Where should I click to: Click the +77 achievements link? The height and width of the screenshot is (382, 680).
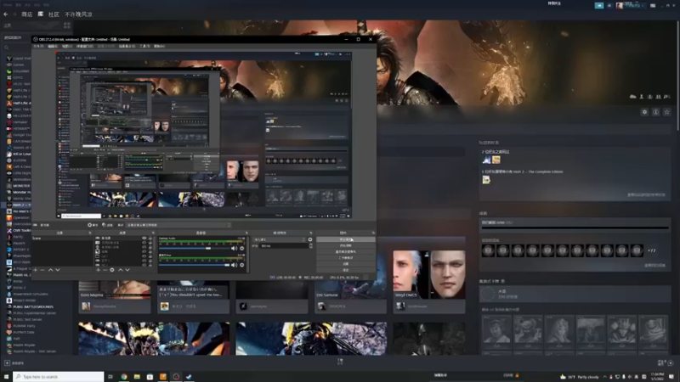[651, 250]
